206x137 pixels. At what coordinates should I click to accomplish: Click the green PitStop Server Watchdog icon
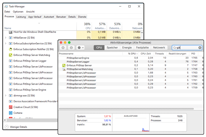pyautogui.click(x=11, y=55)
